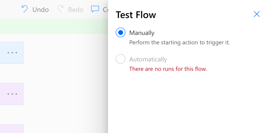The image size is (272, 133).
Task: Click the 'no runs for this flow' message
Action: tap(168, 69)
